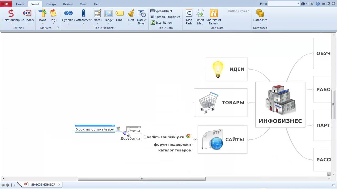
Task: Click the binoculars find icon
Action: pyautogui.click(x=303, y=4)
